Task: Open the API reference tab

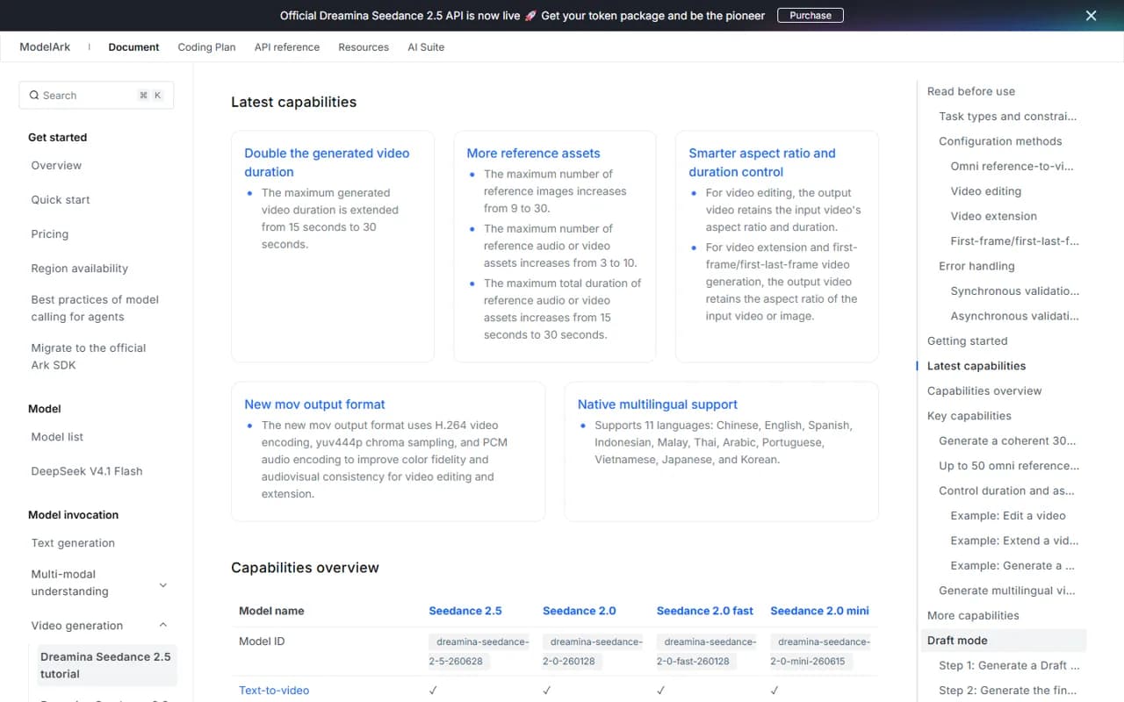Action: click(x=287, y=47)
